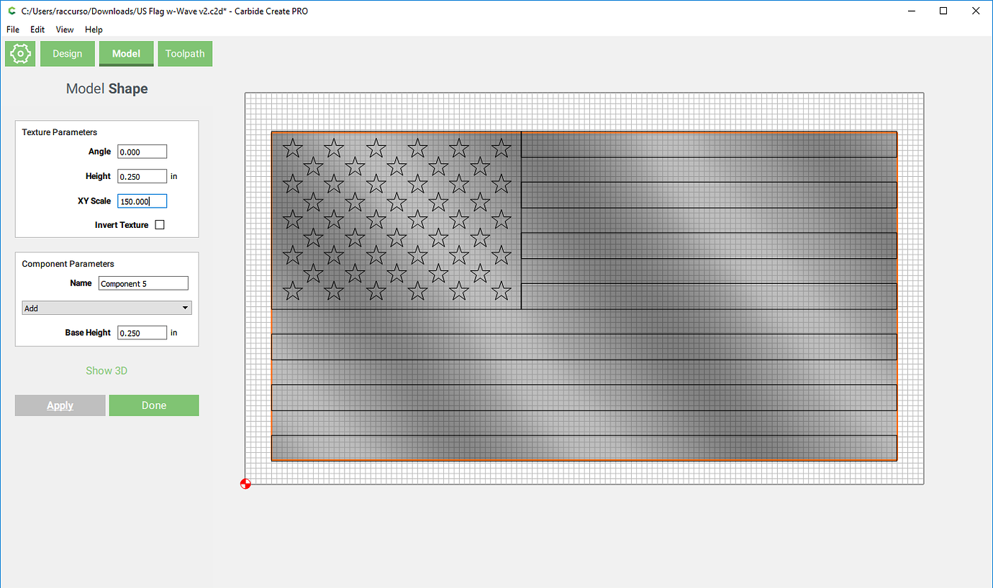Click the Apply button
The width and height of the screenshot is (993, 588).
pyautogui.click(x=60, y=405)
